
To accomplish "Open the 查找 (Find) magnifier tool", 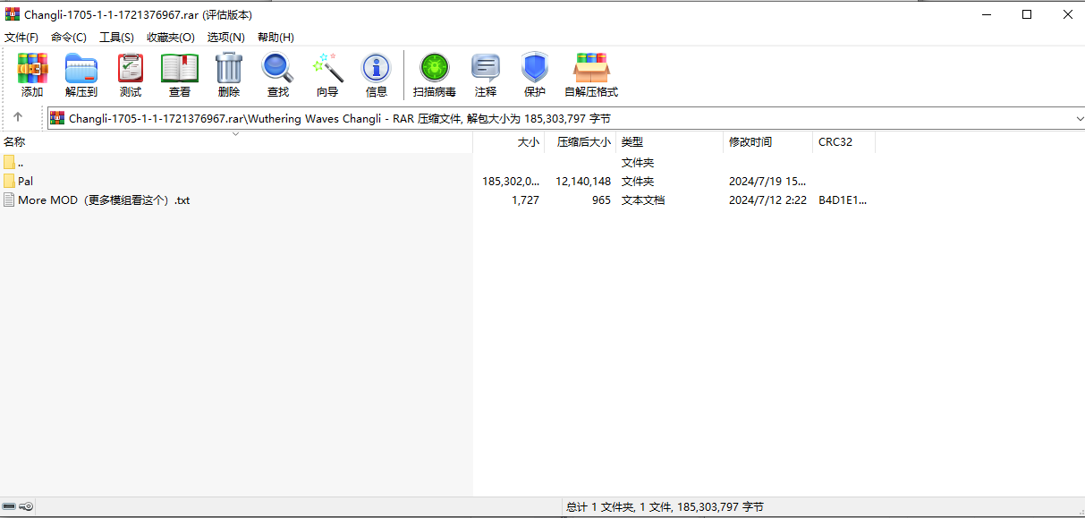I will click(278, 68).
